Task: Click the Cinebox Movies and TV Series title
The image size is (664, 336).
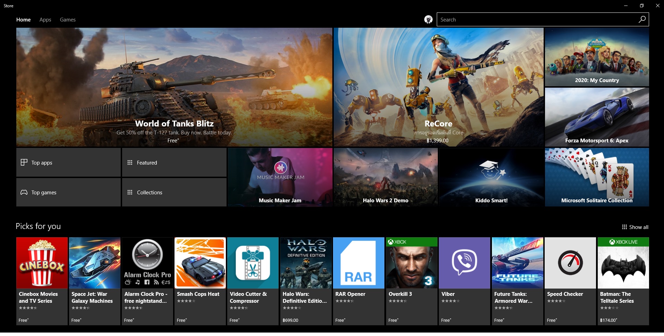Action: (x=38, y=297)
